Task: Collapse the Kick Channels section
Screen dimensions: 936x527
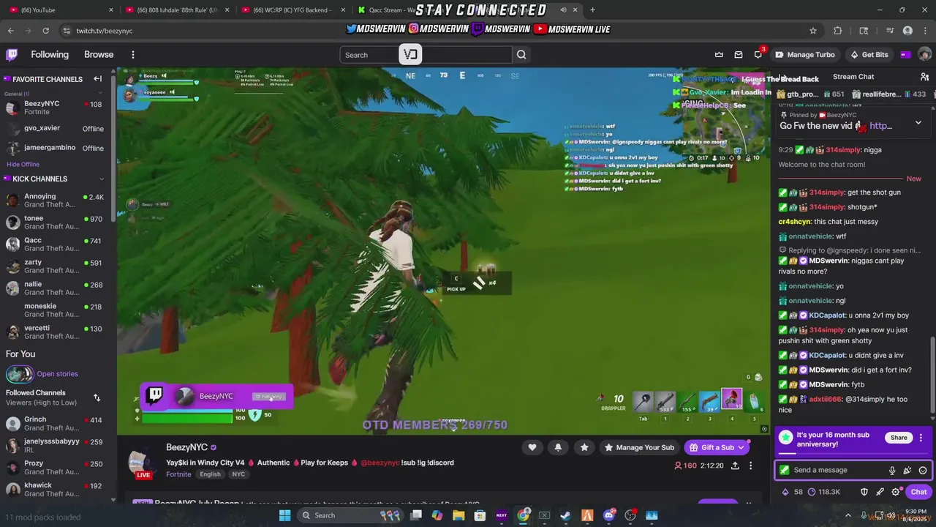Action: pyautogui.click(x=102, y=179)
